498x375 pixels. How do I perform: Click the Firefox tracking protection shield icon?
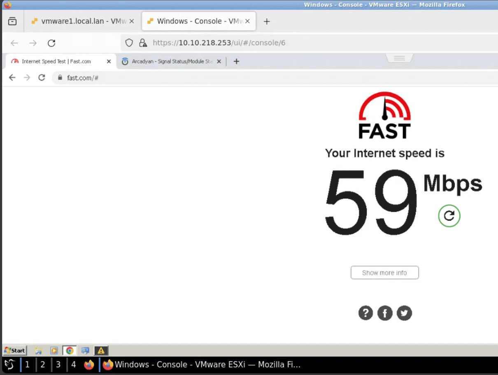pyautogui.click(x=129, y=43)
